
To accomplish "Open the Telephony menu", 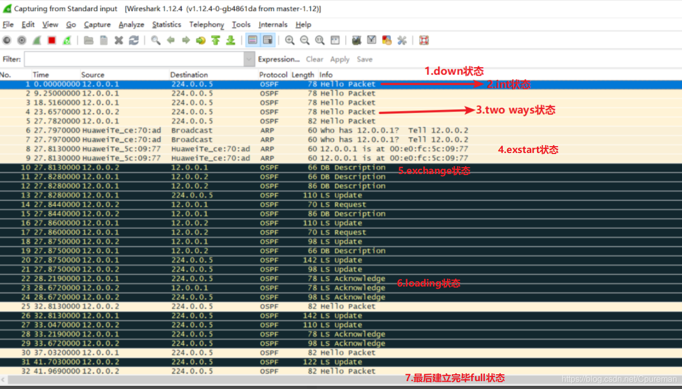I will (206, 25).
